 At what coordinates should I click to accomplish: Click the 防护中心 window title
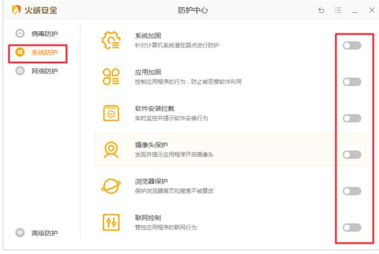[193, 10]
